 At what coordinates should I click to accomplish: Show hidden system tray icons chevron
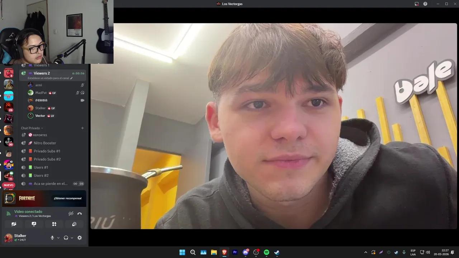click(x=365, y=252)
